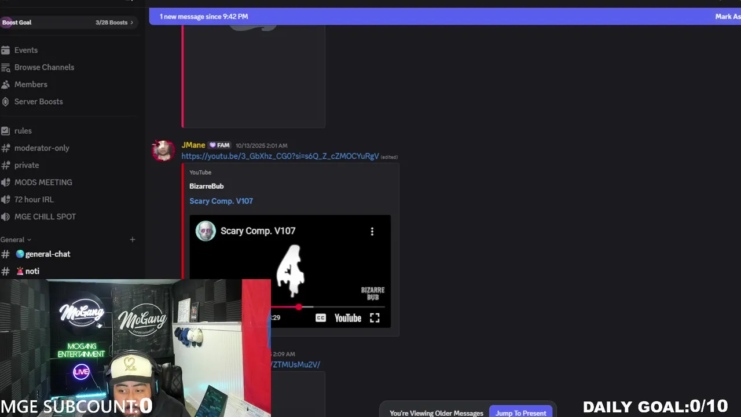This screenshot has width=741, height=417.
Task: Click the BizarreBub author name in the embed
Action: [207, 186]
